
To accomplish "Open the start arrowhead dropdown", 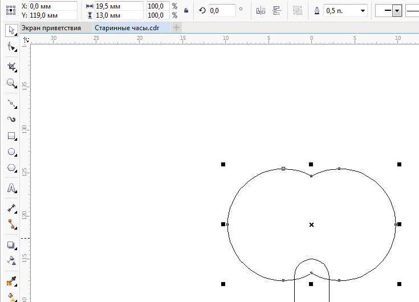I will (397, 10).
